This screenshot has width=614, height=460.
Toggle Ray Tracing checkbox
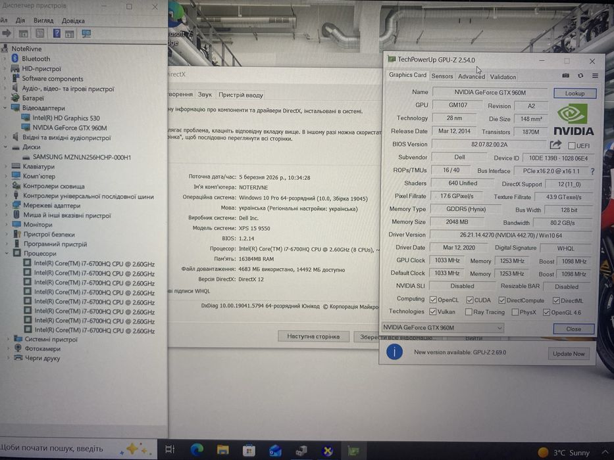pyautogui.click(x=469, y=311)
